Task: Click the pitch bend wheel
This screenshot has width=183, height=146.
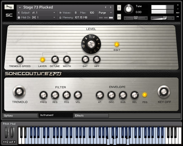Action: tap(7, 132)
